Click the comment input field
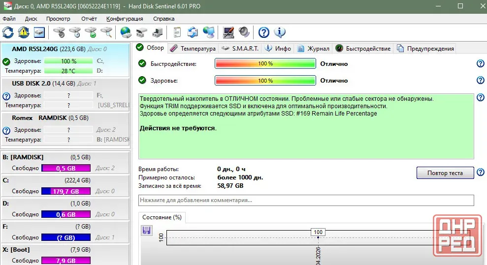This screenshot has width=487, height=265. click(x=306, y=200)
